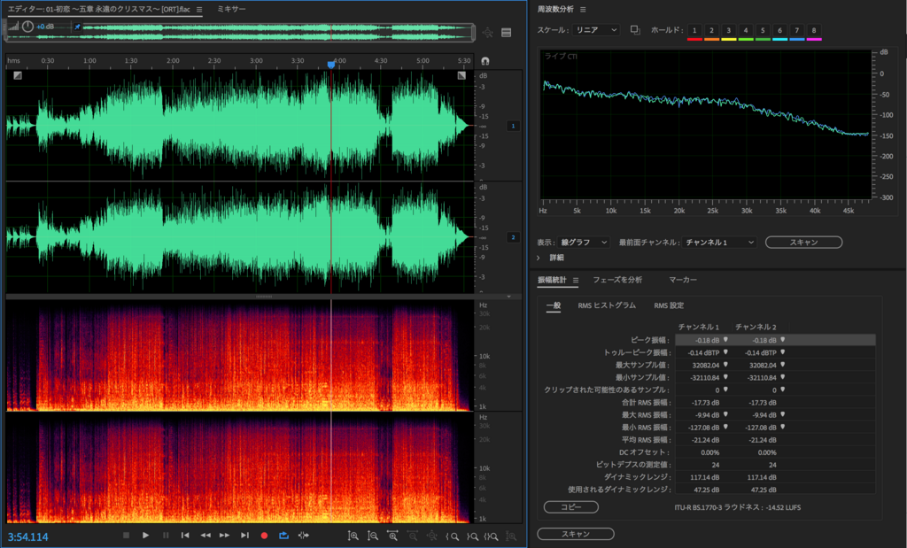Open the 振幅統計 panel menu icon

coord(576,281)
